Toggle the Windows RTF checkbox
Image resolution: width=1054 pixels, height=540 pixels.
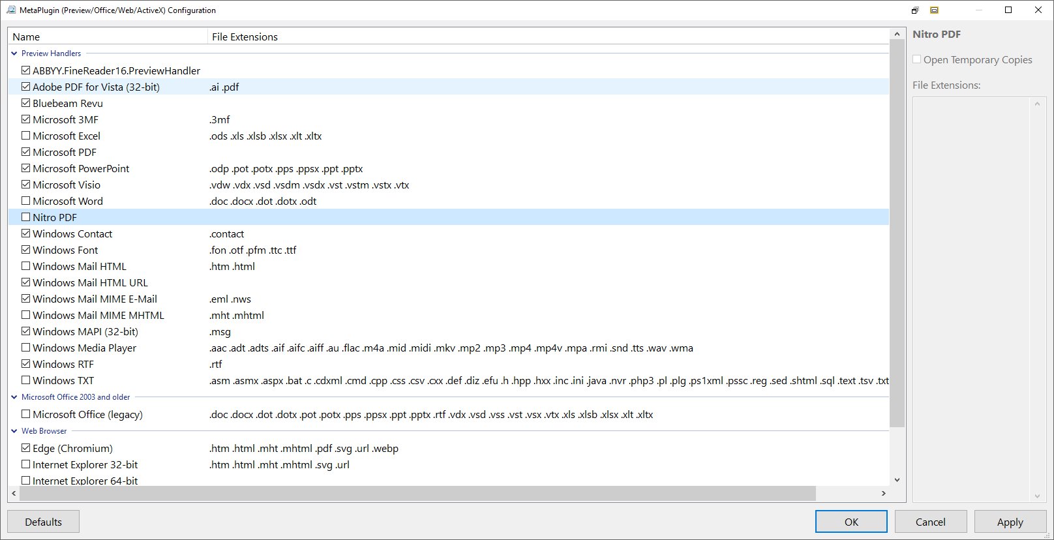26,364
